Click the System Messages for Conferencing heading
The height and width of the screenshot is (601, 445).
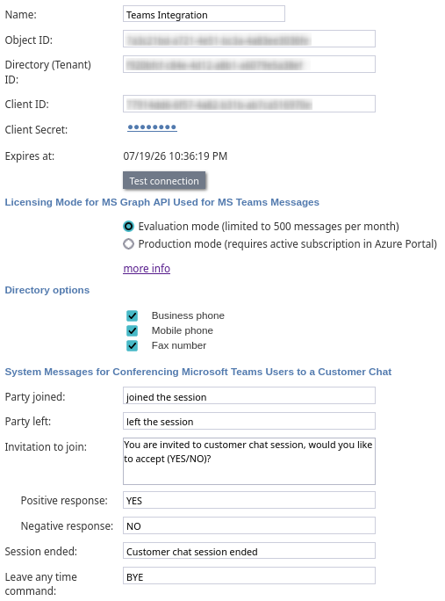[198, 372]
